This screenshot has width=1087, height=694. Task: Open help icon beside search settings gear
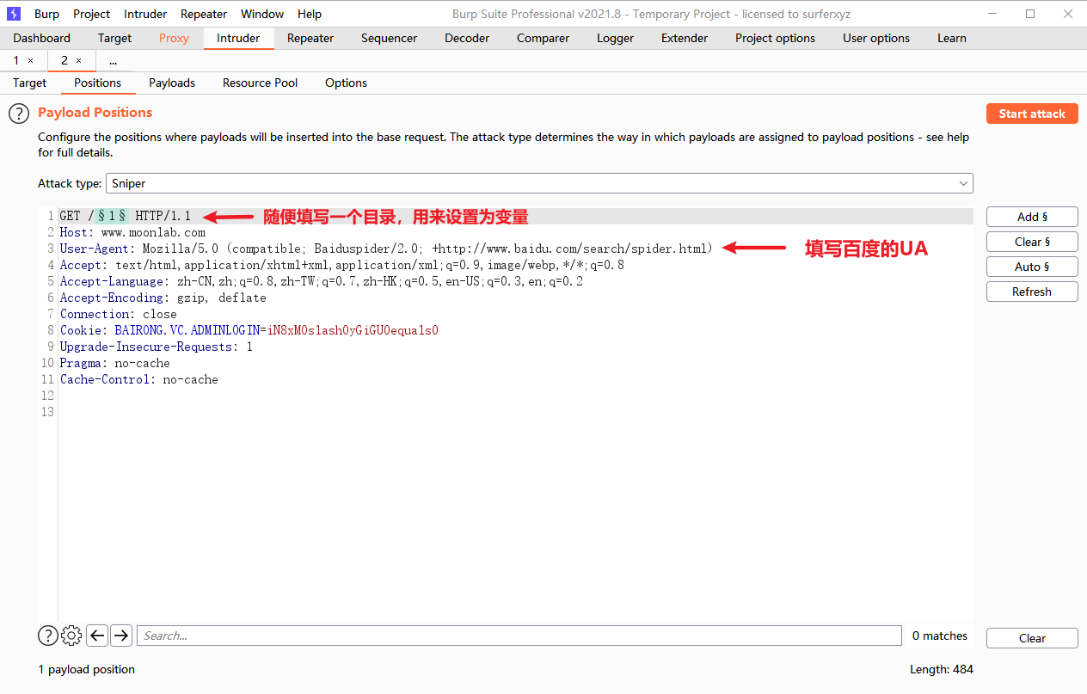point(48,636)
